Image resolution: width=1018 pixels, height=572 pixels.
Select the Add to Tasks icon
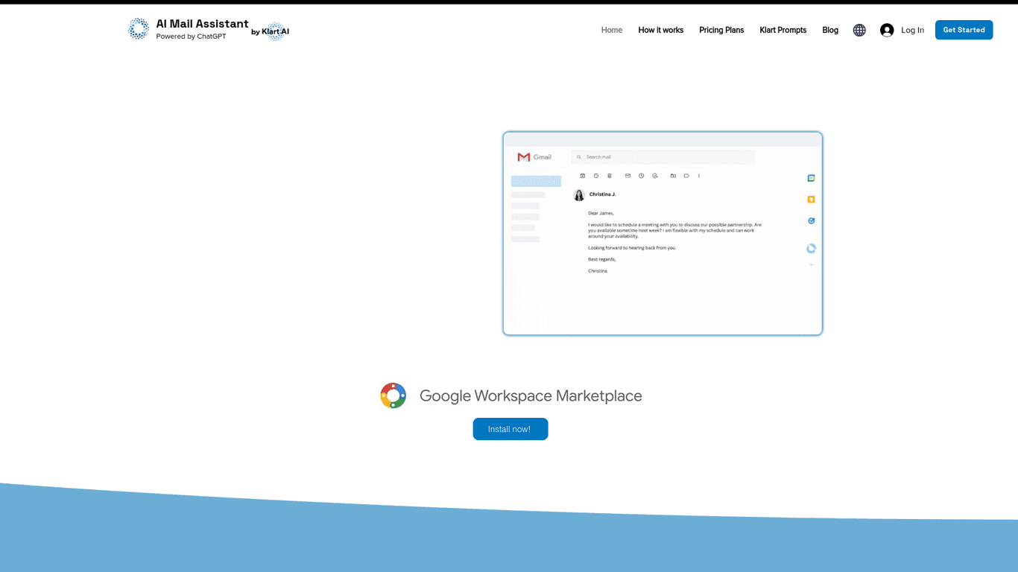click(x=655, y=176)
